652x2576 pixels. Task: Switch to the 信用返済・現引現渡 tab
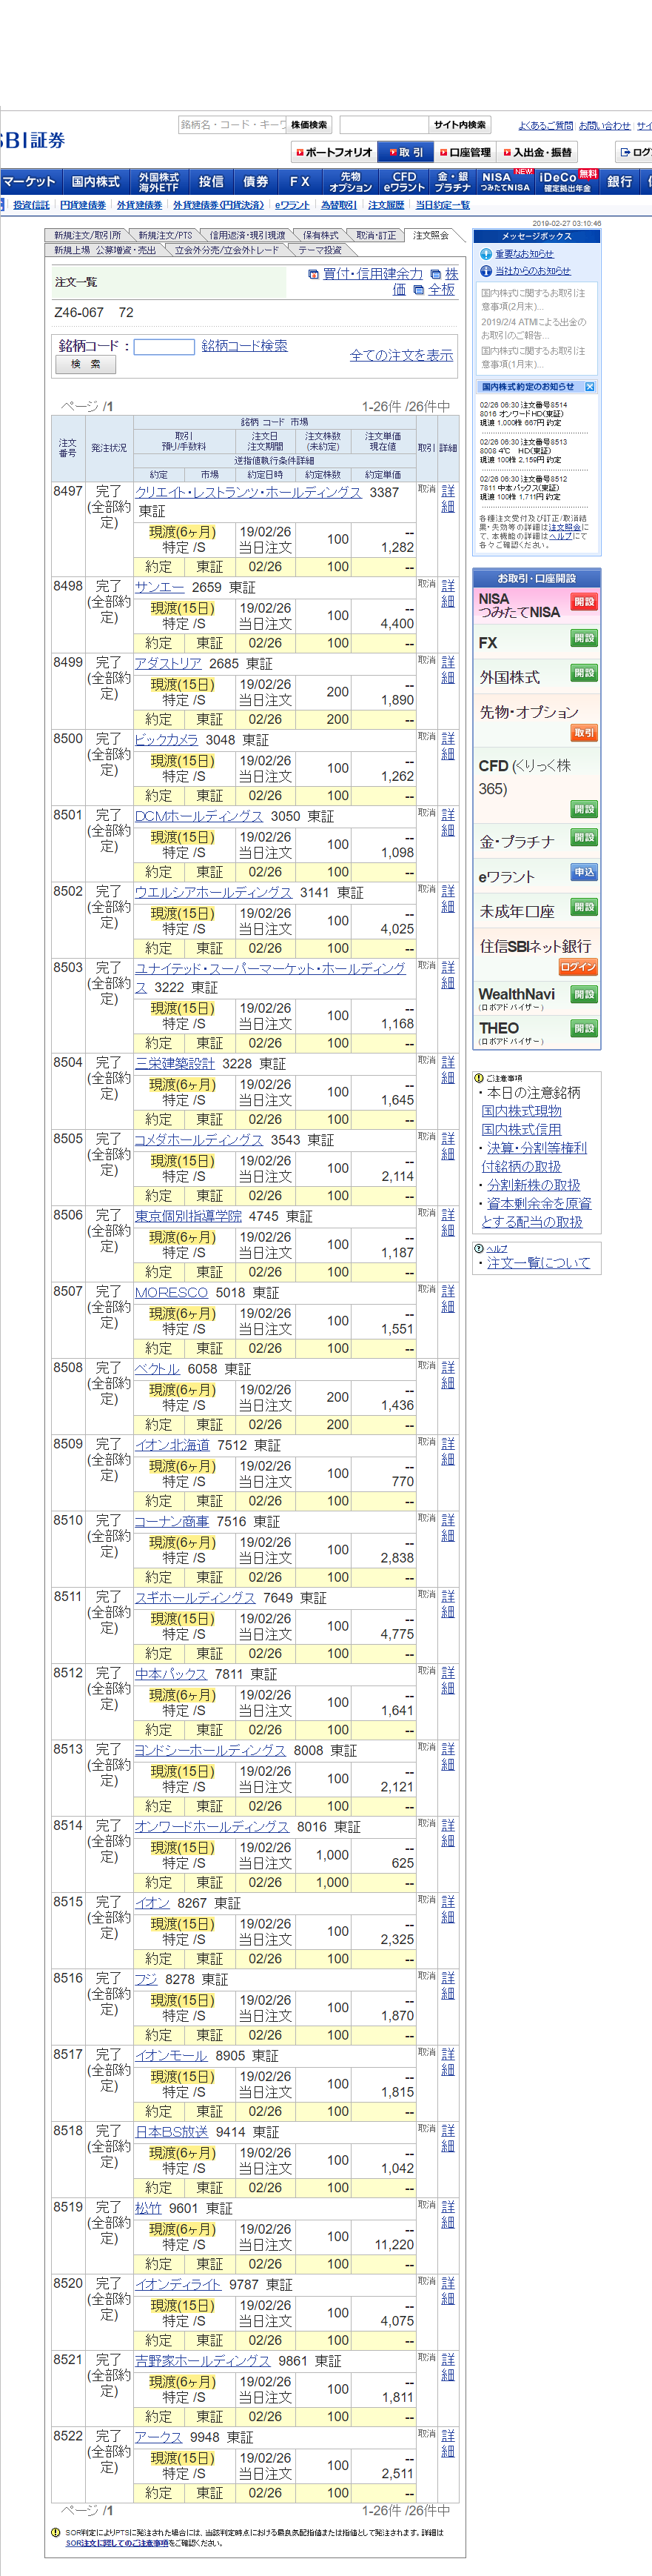click(x=246, y=235)
